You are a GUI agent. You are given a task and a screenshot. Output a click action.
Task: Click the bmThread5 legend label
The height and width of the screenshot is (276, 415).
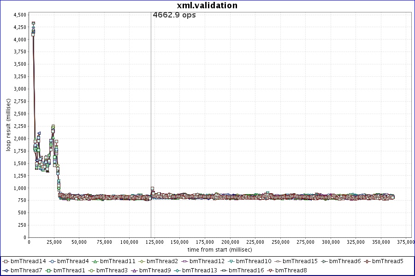coord(387,261)
